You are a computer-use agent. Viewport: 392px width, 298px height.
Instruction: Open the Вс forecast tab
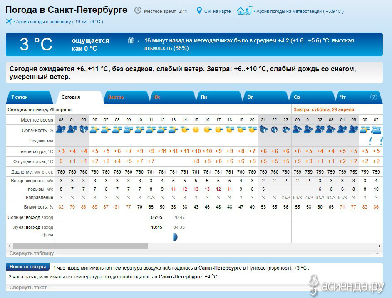click(x=173, y=97)
